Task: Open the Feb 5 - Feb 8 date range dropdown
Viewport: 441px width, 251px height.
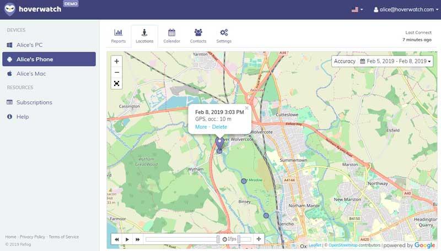Action: 395,61
